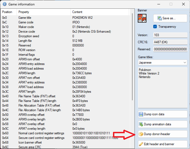Select the ROM version row

[65, 50]
